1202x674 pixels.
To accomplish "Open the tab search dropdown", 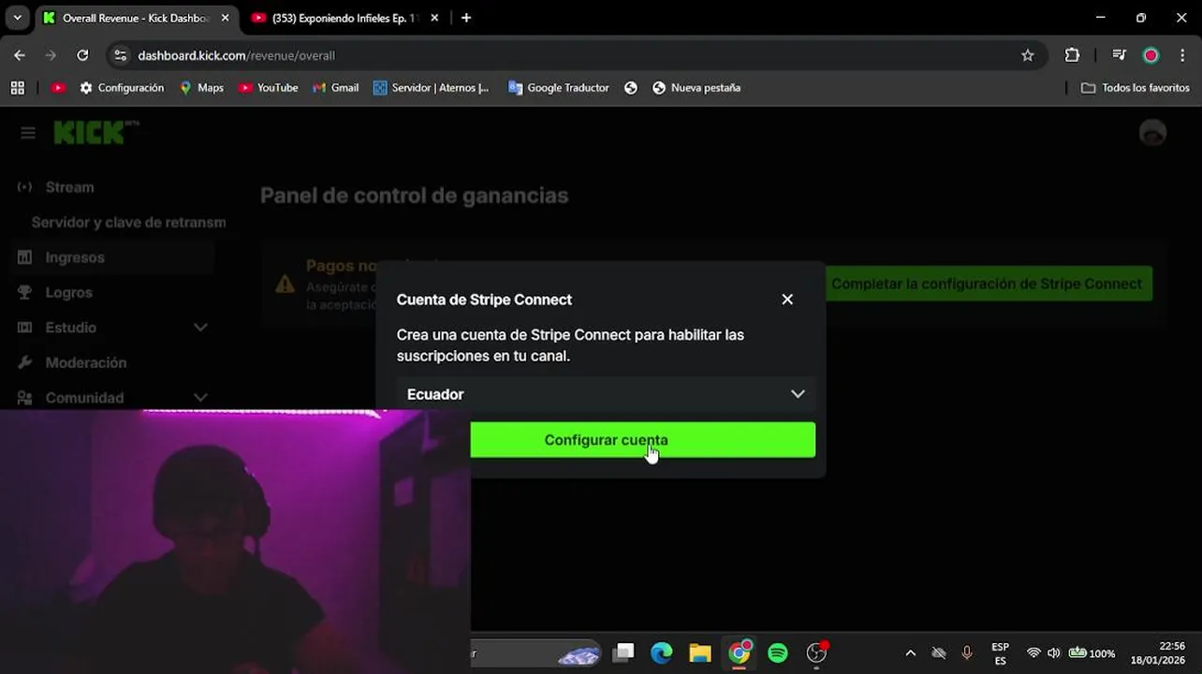I will coord(17,18).
